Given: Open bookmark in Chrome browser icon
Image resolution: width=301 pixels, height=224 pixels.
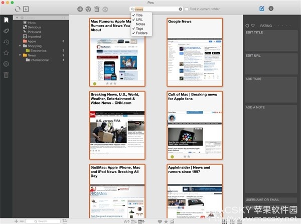Looking at the screenshot, I should click(x=88, y=9).
